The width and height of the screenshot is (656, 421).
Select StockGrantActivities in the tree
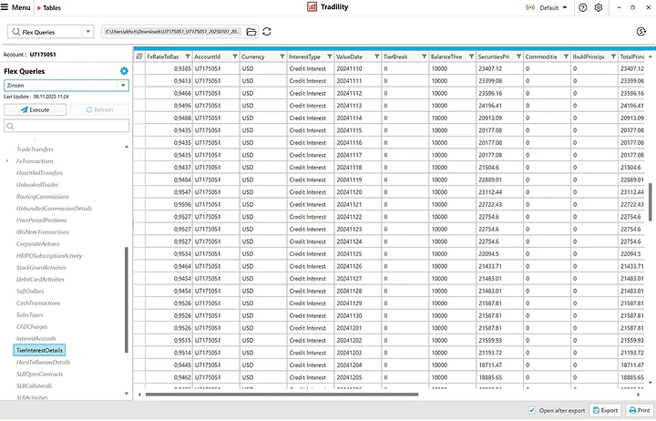tap(41, 267)
